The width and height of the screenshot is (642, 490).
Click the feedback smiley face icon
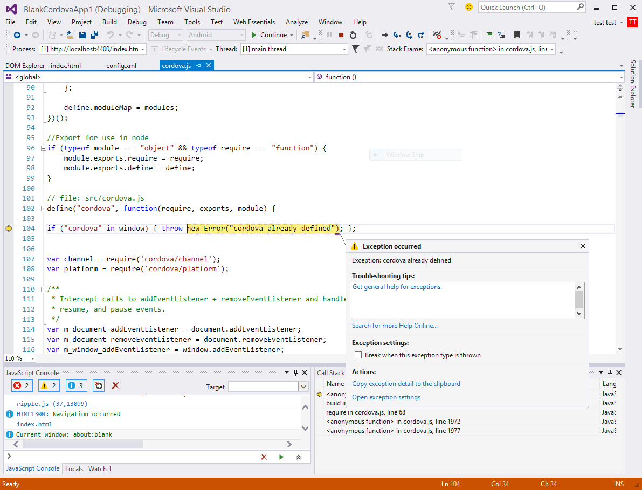tap(468, 7)
